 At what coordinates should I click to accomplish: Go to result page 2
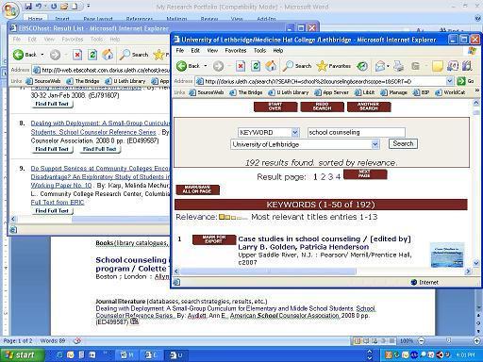point(323,177)
